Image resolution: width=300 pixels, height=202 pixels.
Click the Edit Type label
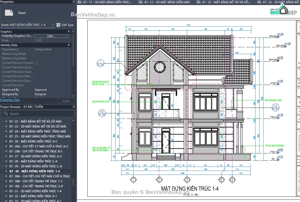tap(67, 25)
